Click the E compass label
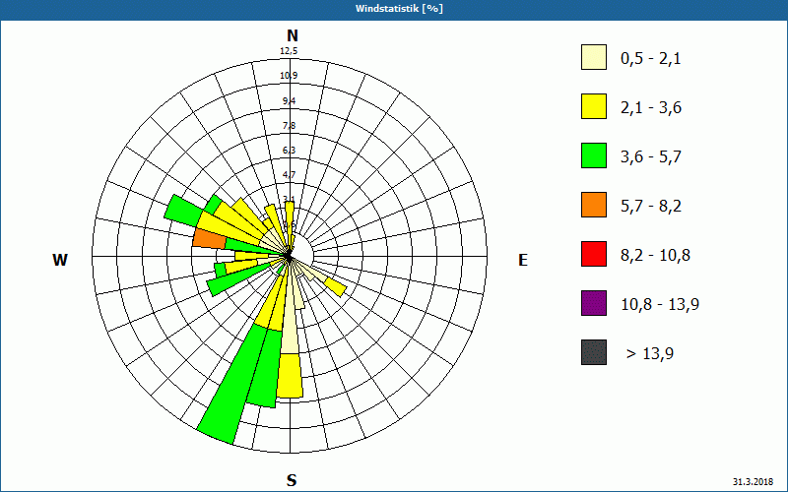The image size is (788, 492). (523, 260)
